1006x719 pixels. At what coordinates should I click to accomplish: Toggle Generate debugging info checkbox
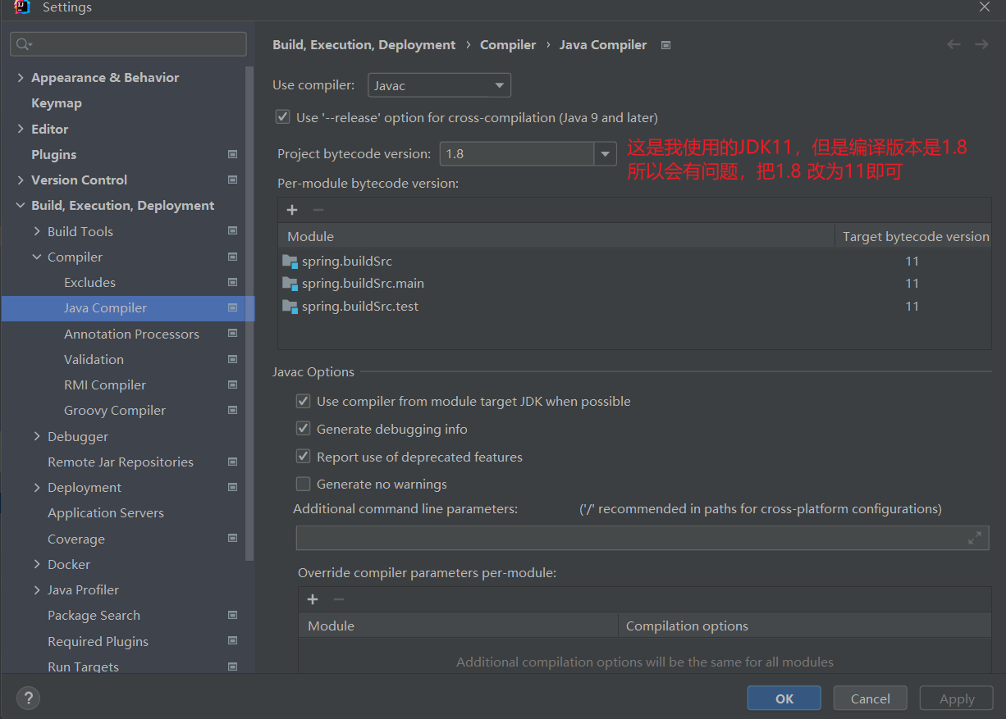(304, 429)
